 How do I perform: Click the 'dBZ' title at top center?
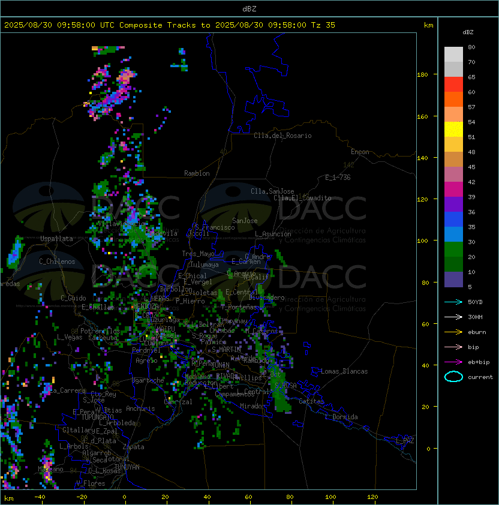coord(249,8)
